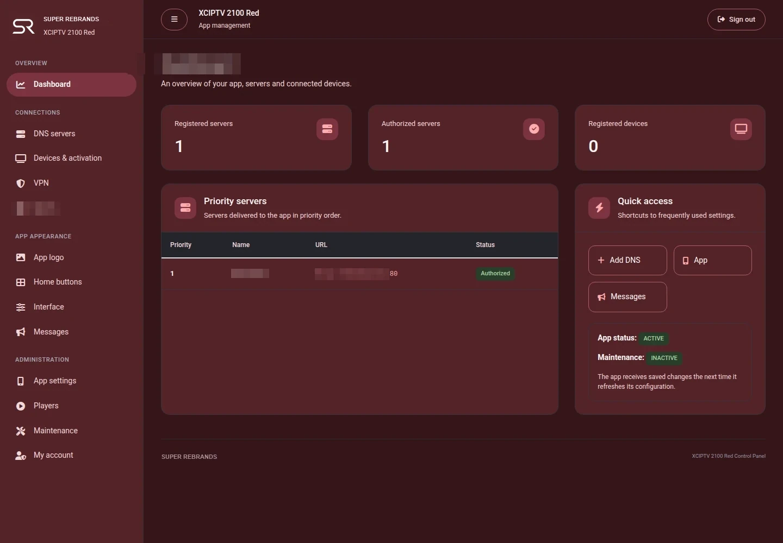Click the Authorized servers checkmark icon

(x=534, y=129)
